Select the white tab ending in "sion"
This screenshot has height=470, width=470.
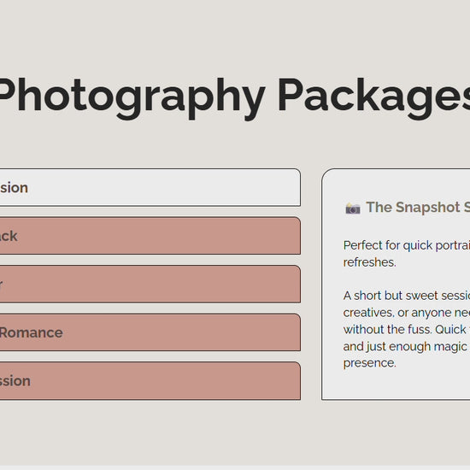150,188
